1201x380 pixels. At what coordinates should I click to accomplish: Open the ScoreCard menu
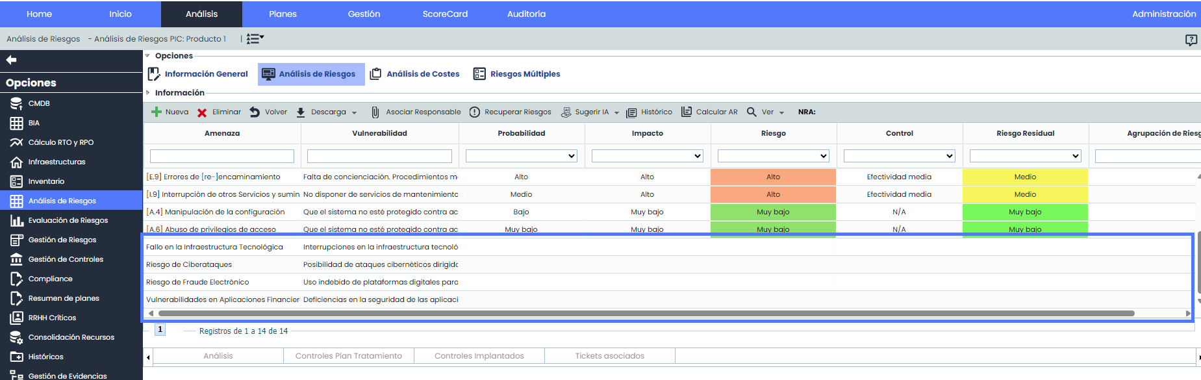tap(445, 14)
